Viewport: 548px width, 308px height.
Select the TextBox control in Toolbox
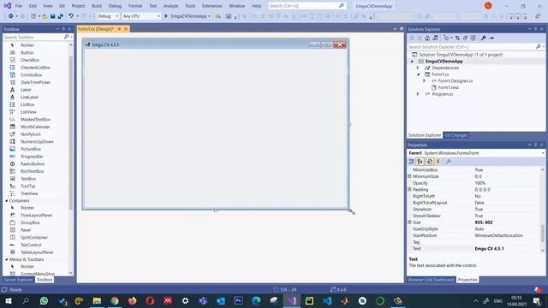(28, 179)
